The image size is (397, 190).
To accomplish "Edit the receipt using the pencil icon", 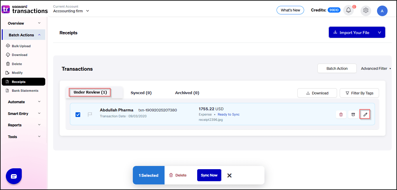I will click(x=365, y=114).
